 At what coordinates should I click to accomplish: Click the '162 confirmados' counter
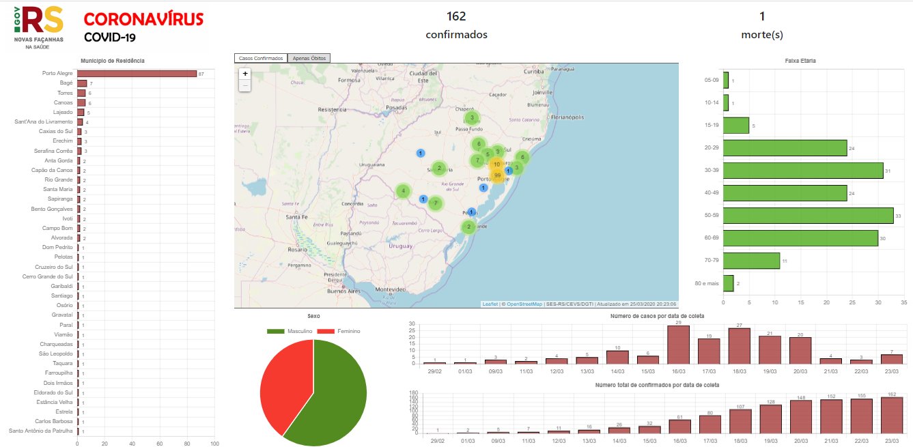click(x=456, y=25)
